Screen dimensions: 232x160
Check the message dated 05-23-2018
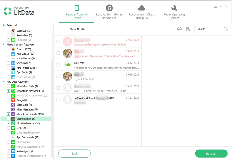58,88
